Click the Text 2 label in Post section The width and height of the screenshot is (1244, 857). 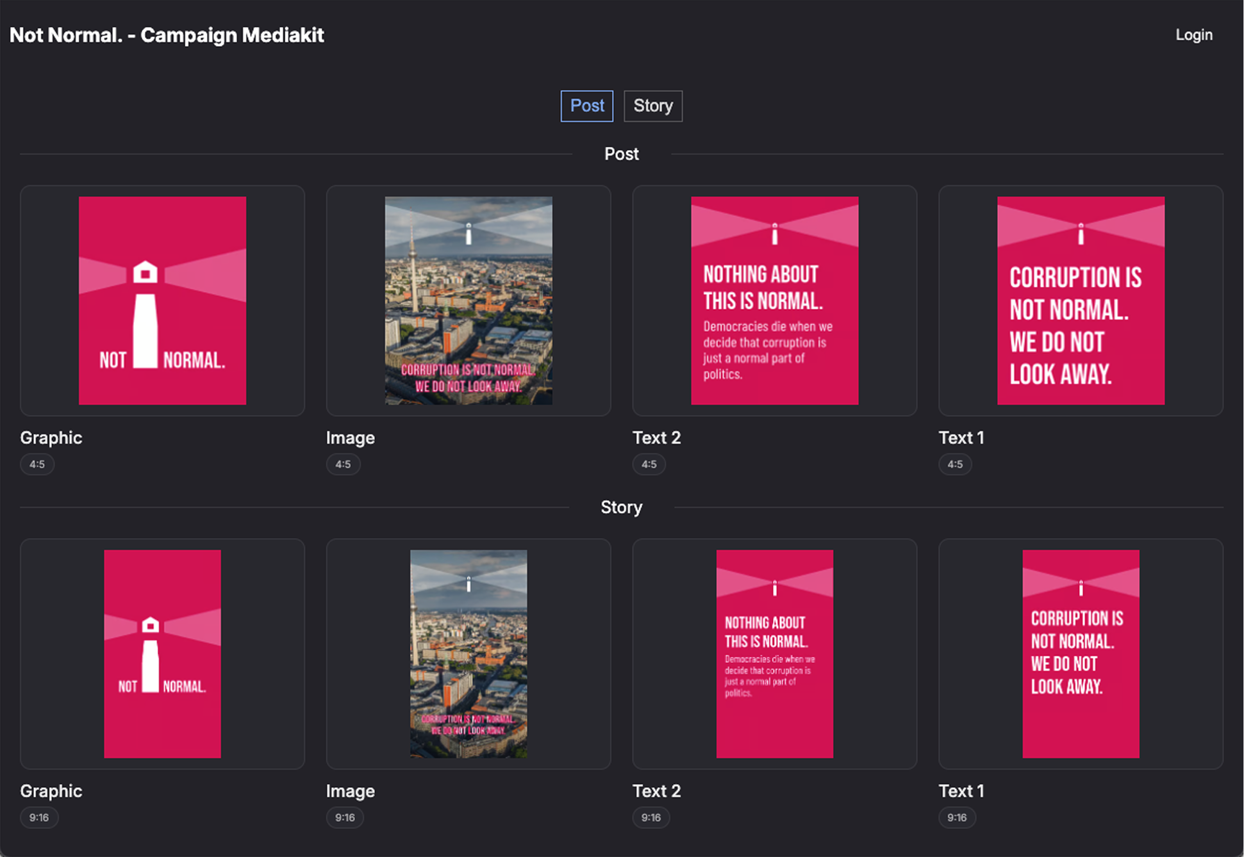(x=656, y=437)
